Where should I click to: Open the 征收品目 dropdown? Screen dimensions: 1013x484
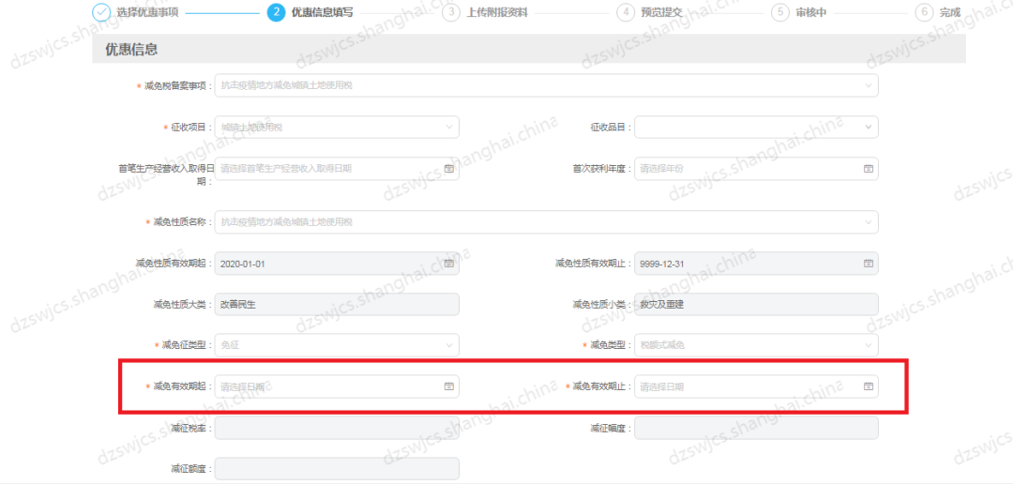868,127
